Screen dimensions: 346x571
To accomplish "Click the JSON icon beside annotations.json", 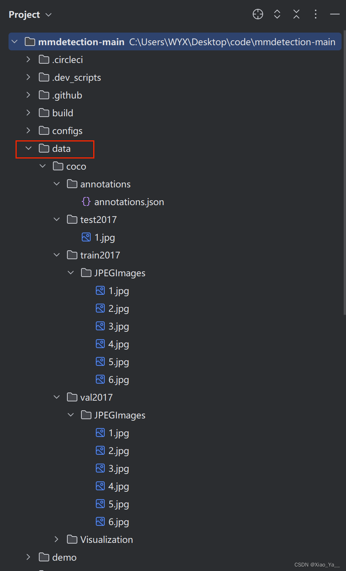I will [x=86, y=201].
